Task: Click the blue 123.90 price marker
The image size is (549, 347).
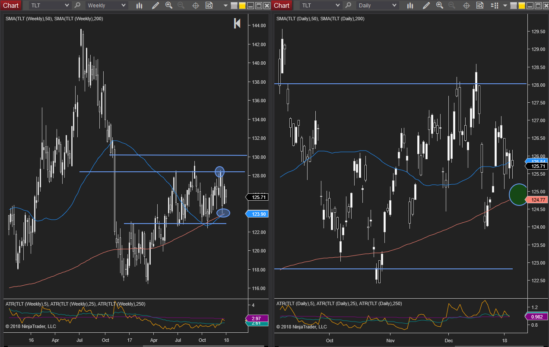Action: click(x=257, y=214)
